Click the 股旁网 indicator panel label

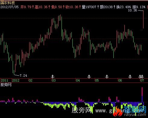point(6,85)
